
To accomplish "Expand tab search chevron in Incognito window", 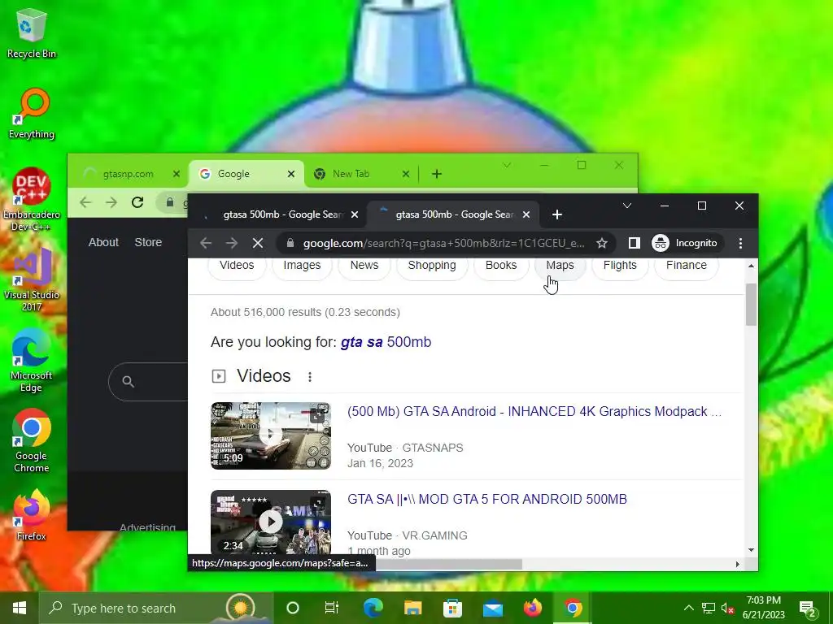I will click(627, 206).
